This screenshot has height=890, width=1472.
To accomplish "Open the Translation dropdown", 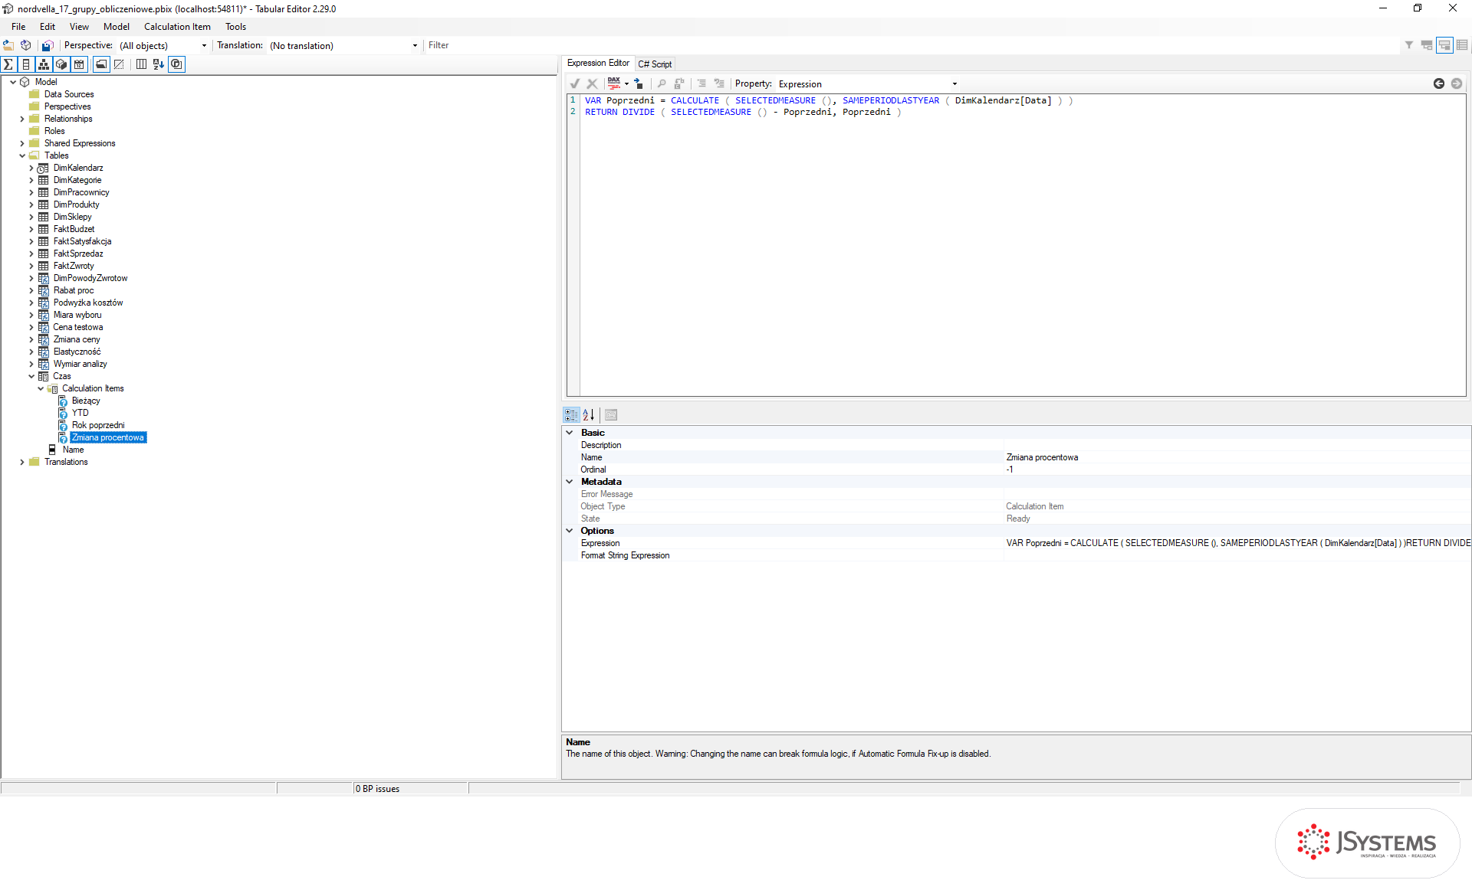I will pyautogui.click(x=415, y=46).
